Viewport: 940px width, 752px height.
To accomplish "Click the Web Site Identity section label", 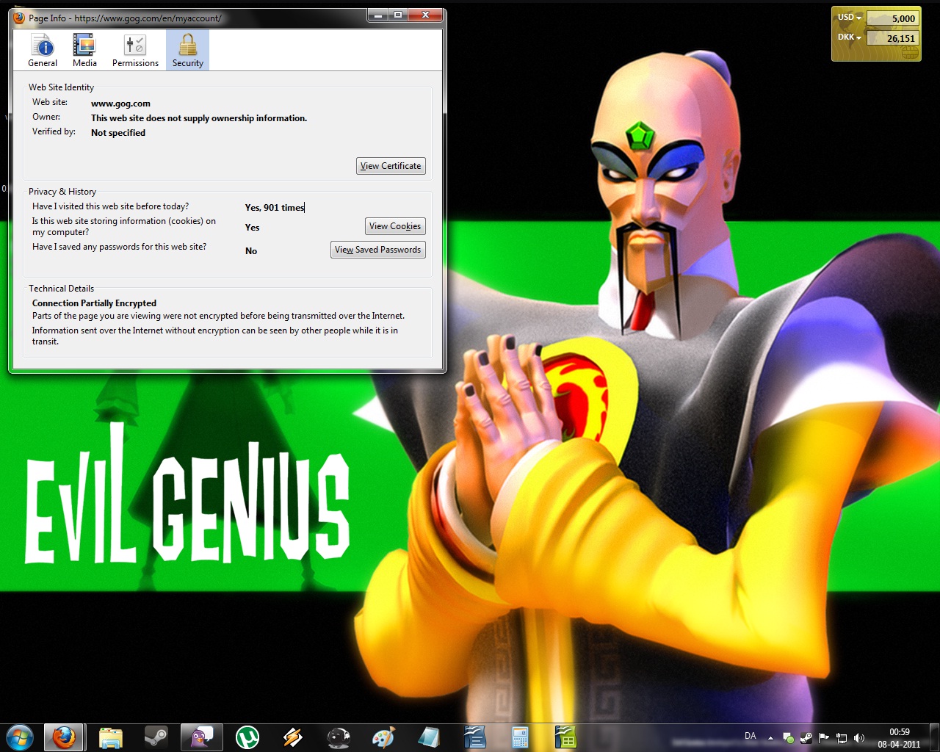I will pyautogui.click(x=61, y=87).
